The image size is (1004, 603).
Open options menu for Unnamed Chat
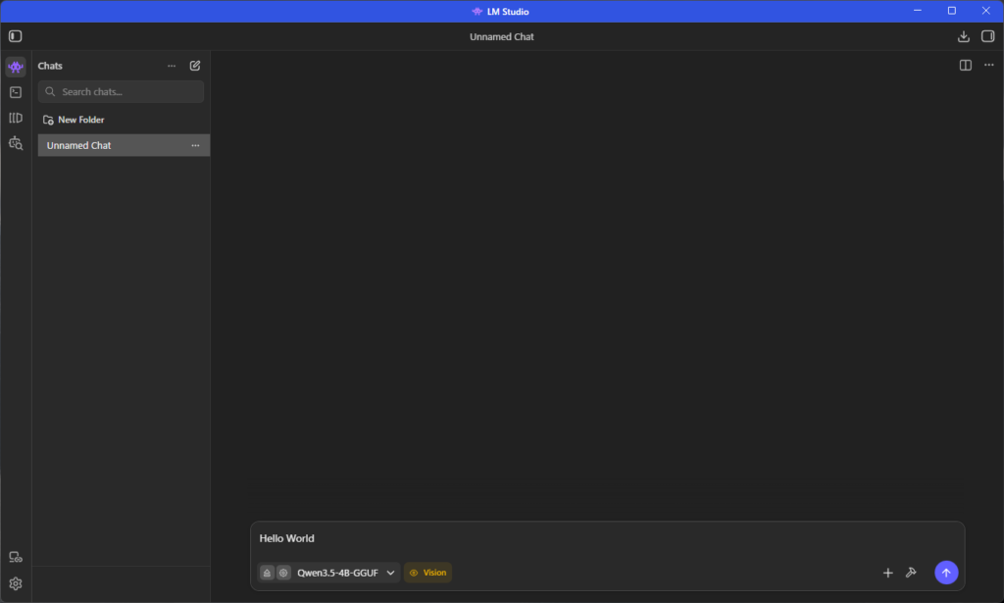pos(195,145)
